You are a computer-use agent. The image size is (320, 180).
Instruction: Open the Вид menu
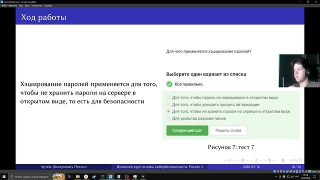(x=21, y=5)
